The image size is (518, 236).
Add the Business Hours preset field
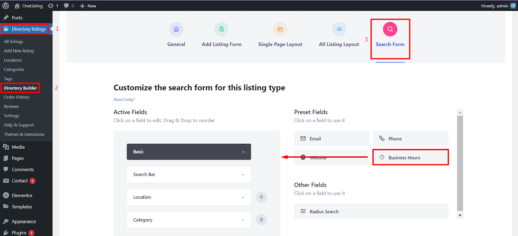tap(411, 157)
